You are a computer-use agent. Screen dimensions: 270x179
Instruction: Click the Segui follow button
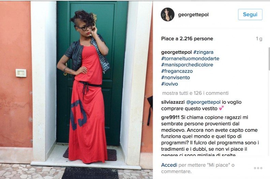point(250,14)
